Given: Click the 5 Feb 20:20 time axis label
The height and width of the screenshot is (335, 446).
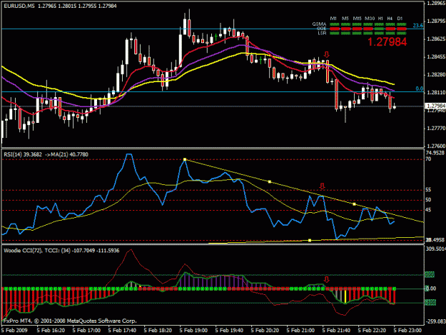Looking at the screenshot, I should (265, 330).
